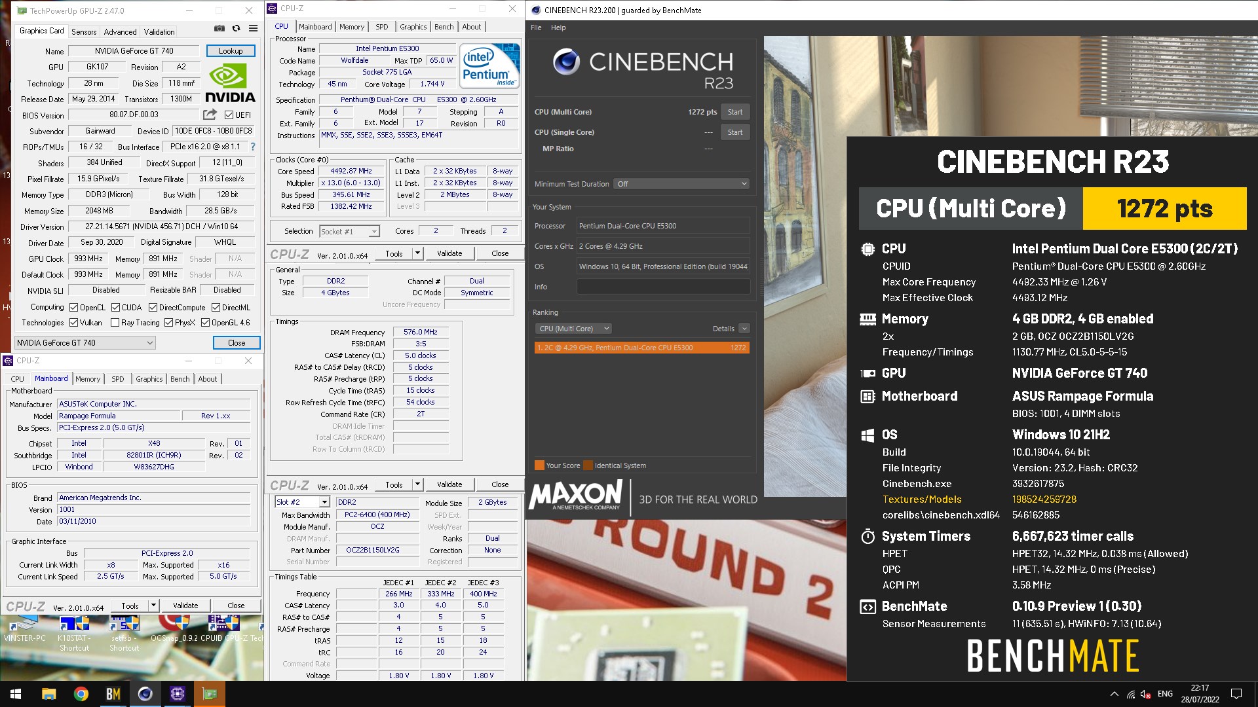1258x707 pixels.
Task: Toggle the UEFI checkbox
Action: click(x=229, y=115)
